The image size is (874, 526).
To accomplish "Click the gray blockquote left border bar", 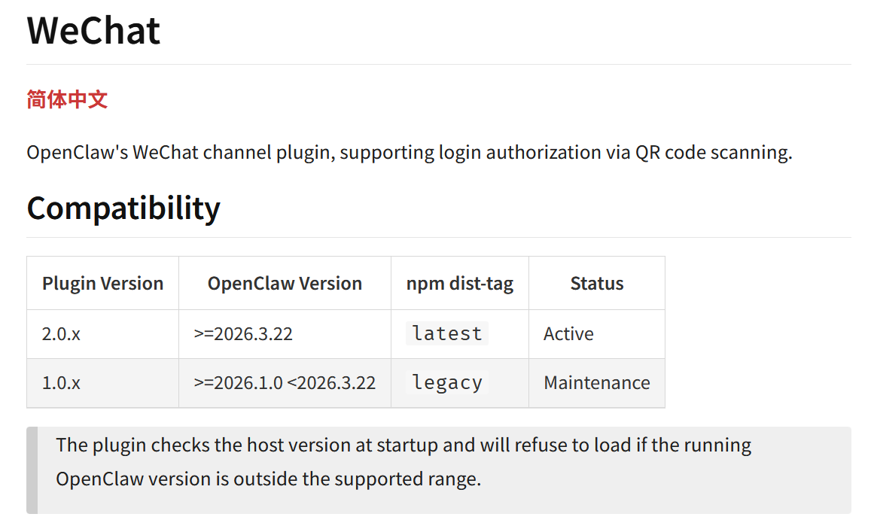I will 32,470.
